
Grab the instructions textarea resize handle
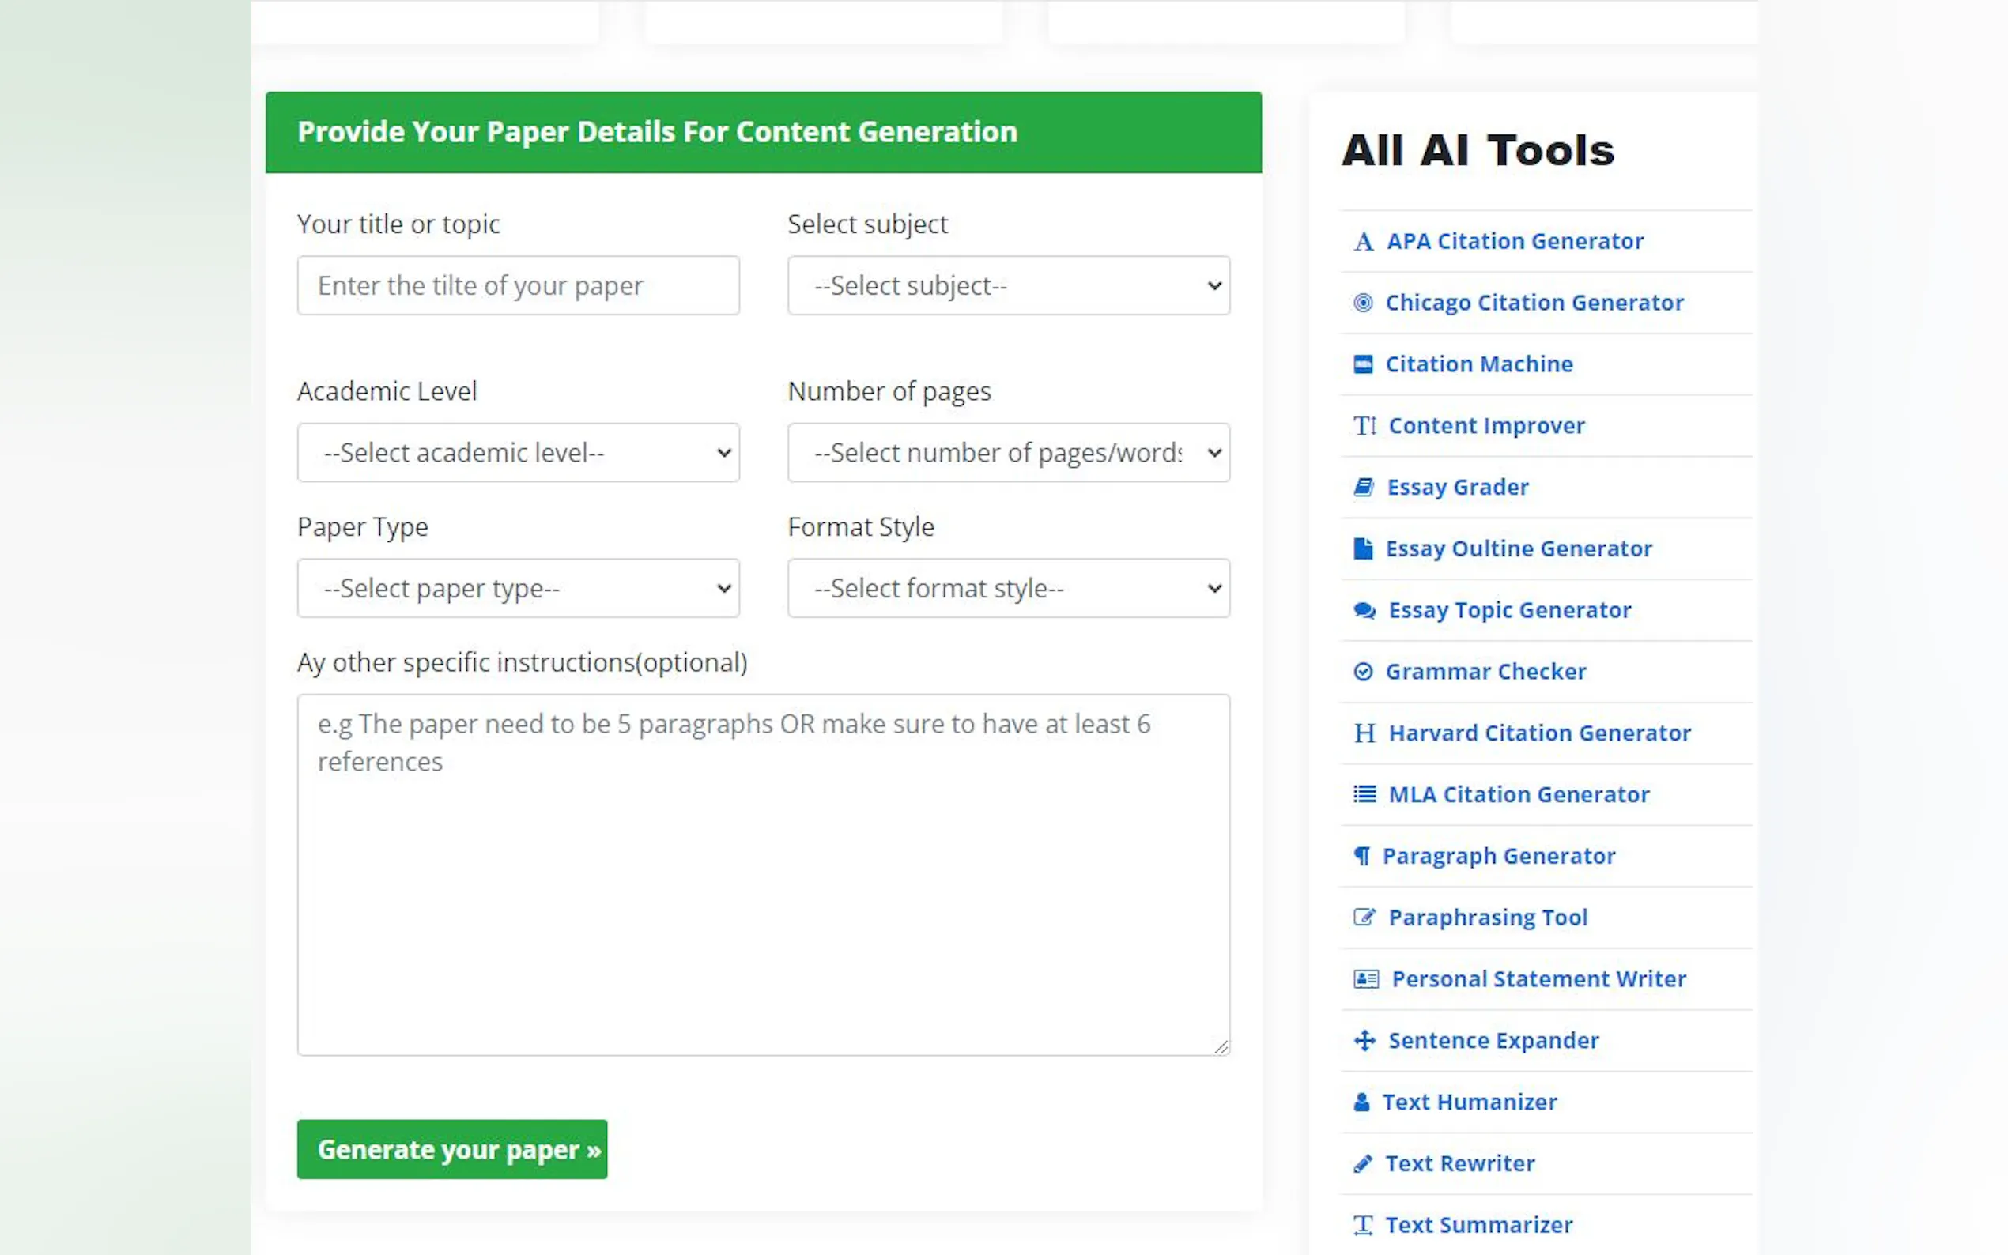(x=1221, y=1046)
